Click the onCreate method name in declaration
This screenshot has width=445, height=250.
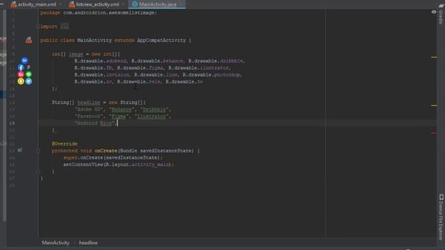click(x=106, y=151)
